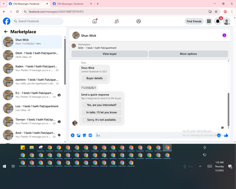Click the install app icon in address bar
The width and height of the screenshot is (236, 189).
pyautogui.click(x=210, y=12)
